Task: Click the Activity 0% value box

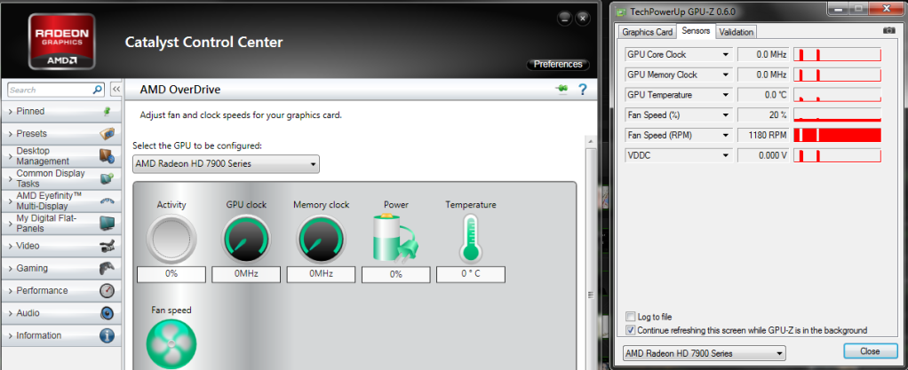Action: tap(171, 274)
